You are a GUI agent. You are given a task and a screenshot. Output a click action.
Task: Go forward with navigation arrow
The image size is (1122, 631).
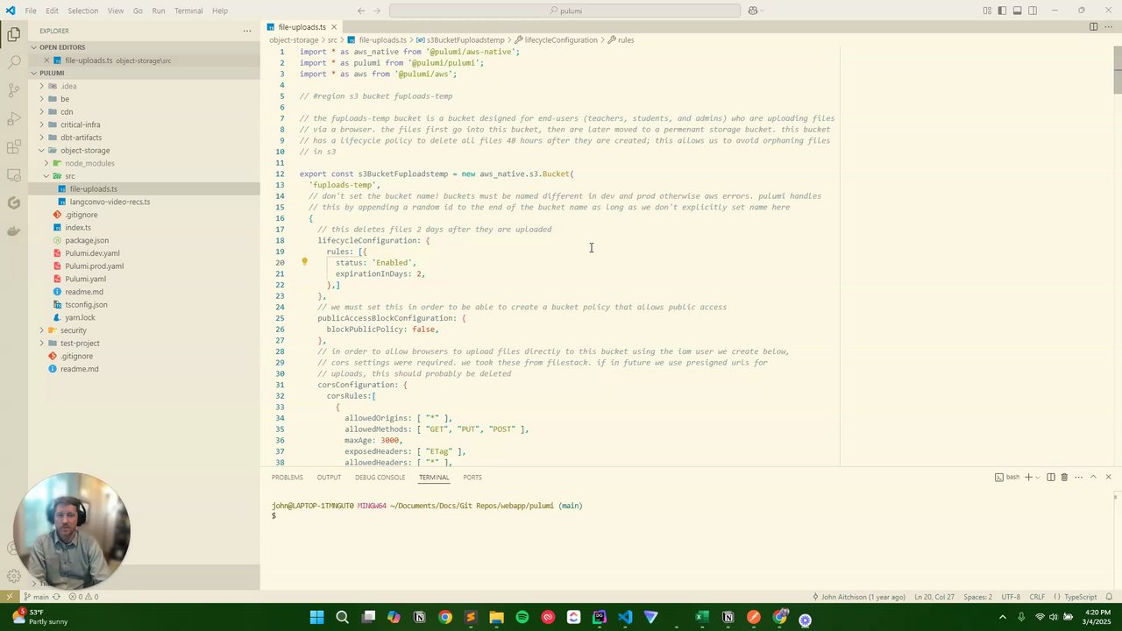point(379,11)
